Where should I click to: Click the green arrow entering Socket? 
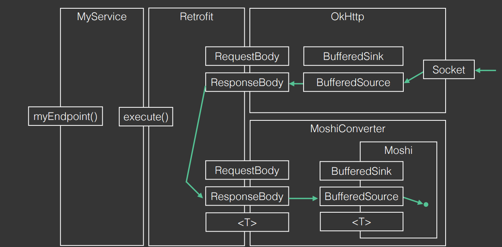click(x=485, y=70)
